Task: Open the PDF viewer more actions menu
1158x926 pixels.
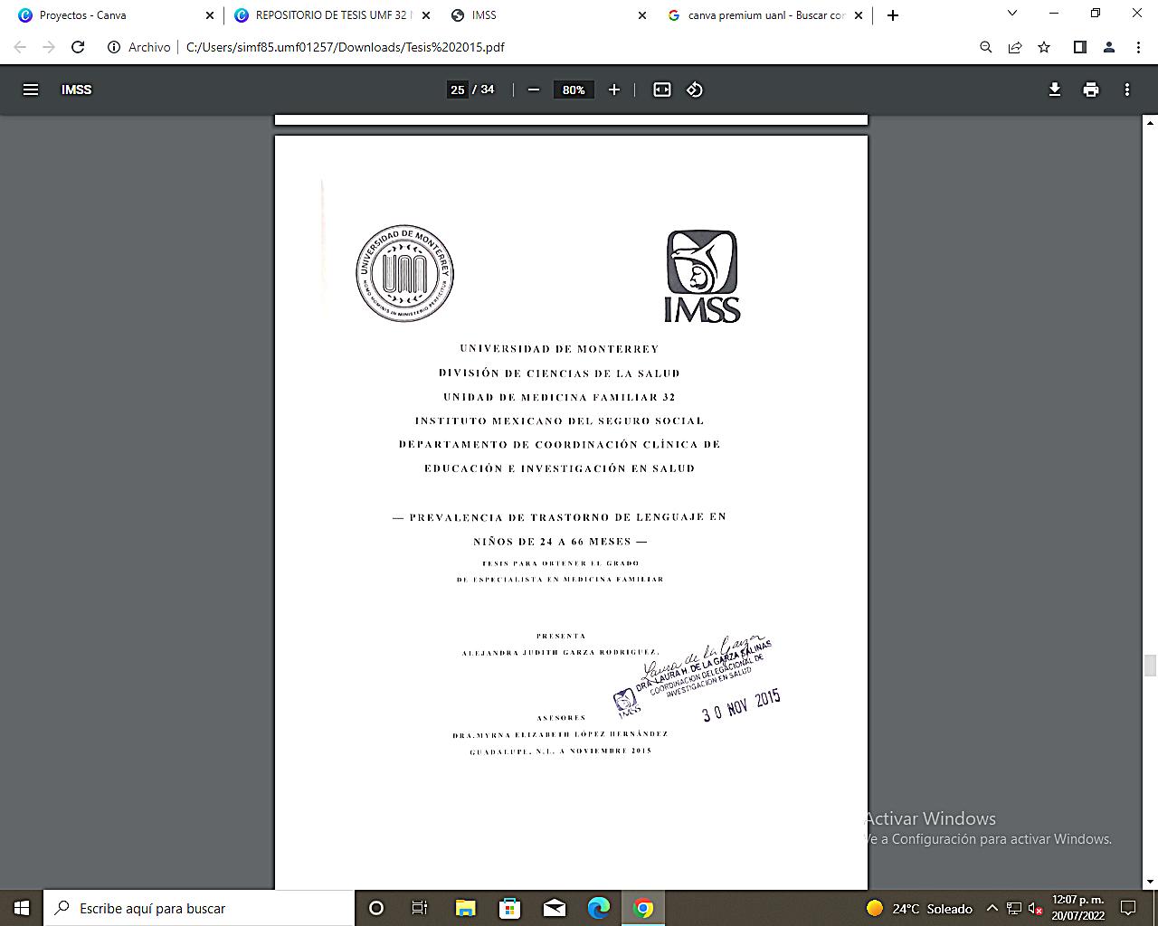Action: tap(1127, 90)
